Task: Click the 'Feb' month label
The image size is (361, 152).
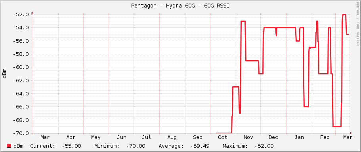Action: pos(325,137)
